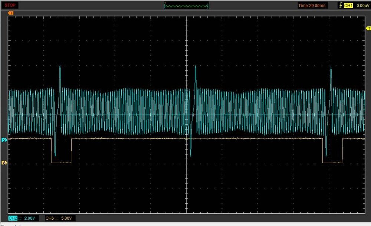The height and width of the screenshot is (226, 371).
Task: Toggle the CH6 channel label
Action: coord(49,218)
